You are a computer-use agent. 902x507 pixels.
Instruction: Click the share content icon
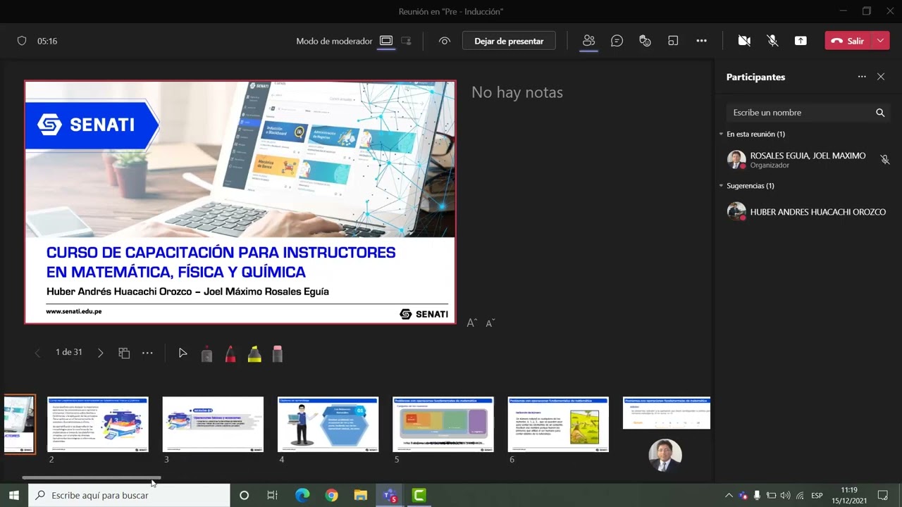click(801, 41)
